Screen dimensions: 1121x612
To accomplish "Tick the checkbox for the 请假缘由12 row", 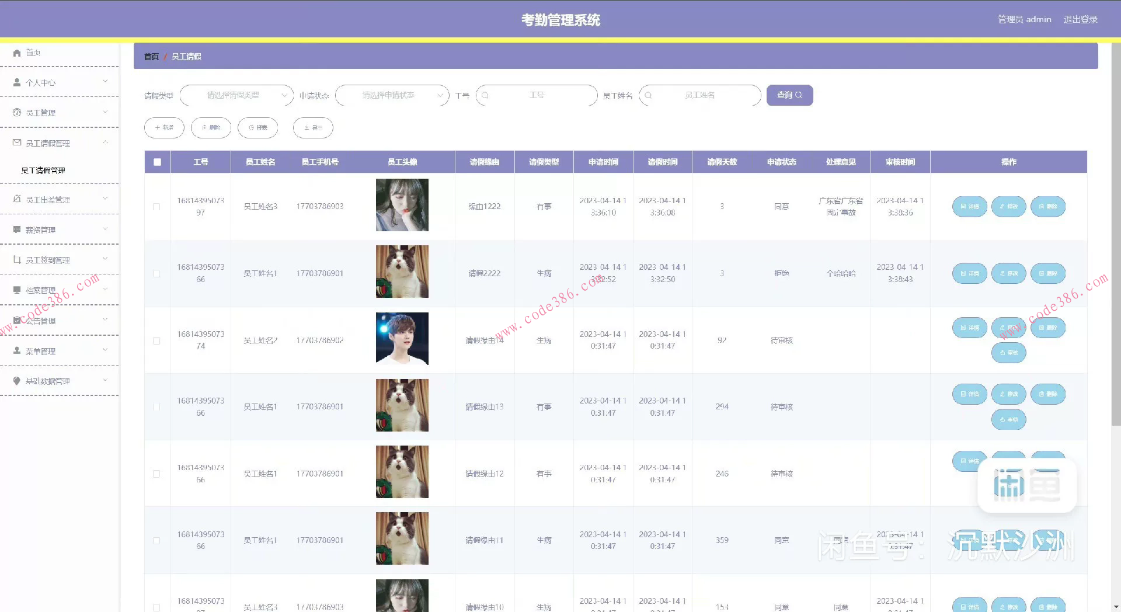I will [x=156, y=474].
